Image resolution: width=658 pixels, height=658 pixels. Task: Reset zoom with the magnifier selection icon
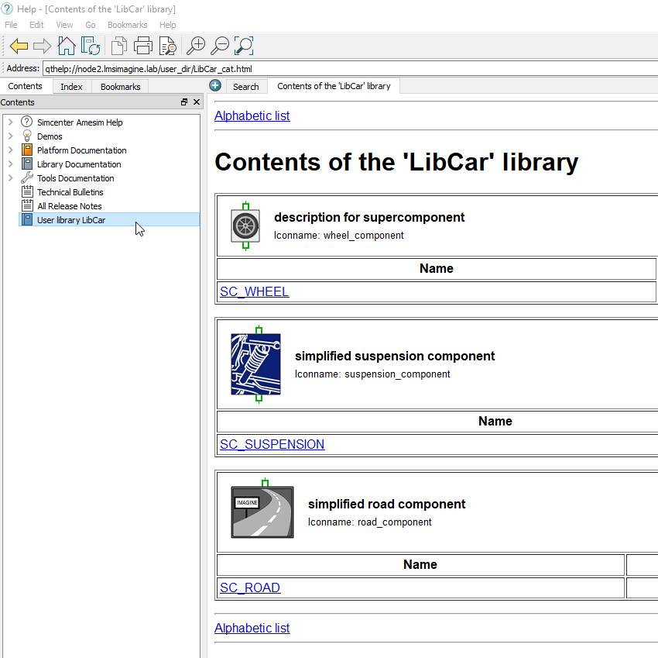coord(243,46)
